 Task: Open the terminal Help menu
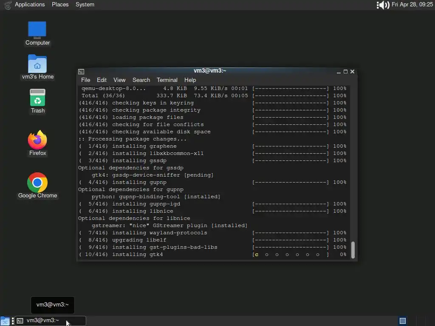pos(190,80)
